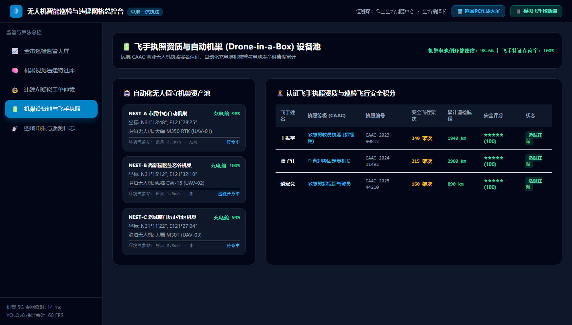Screen dimensions: 572x325
Task: Click pilot name 张子轩
Action: tap(288, 161)
